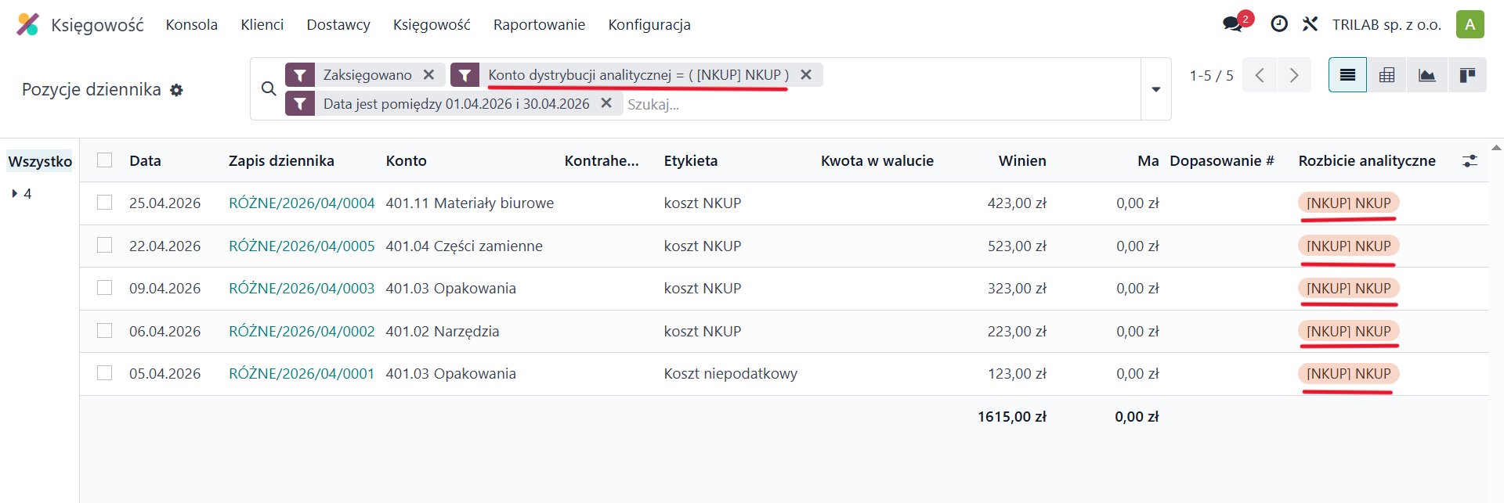Tick checkbox for row dated 06.04.2026

[x=104, y=330]
